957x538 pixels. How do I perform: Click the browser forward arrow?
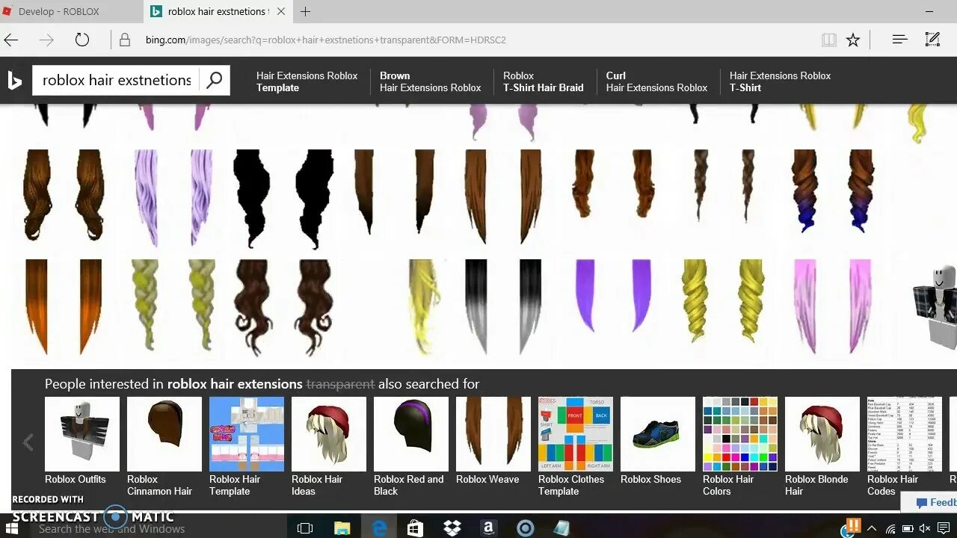point(46,40)
